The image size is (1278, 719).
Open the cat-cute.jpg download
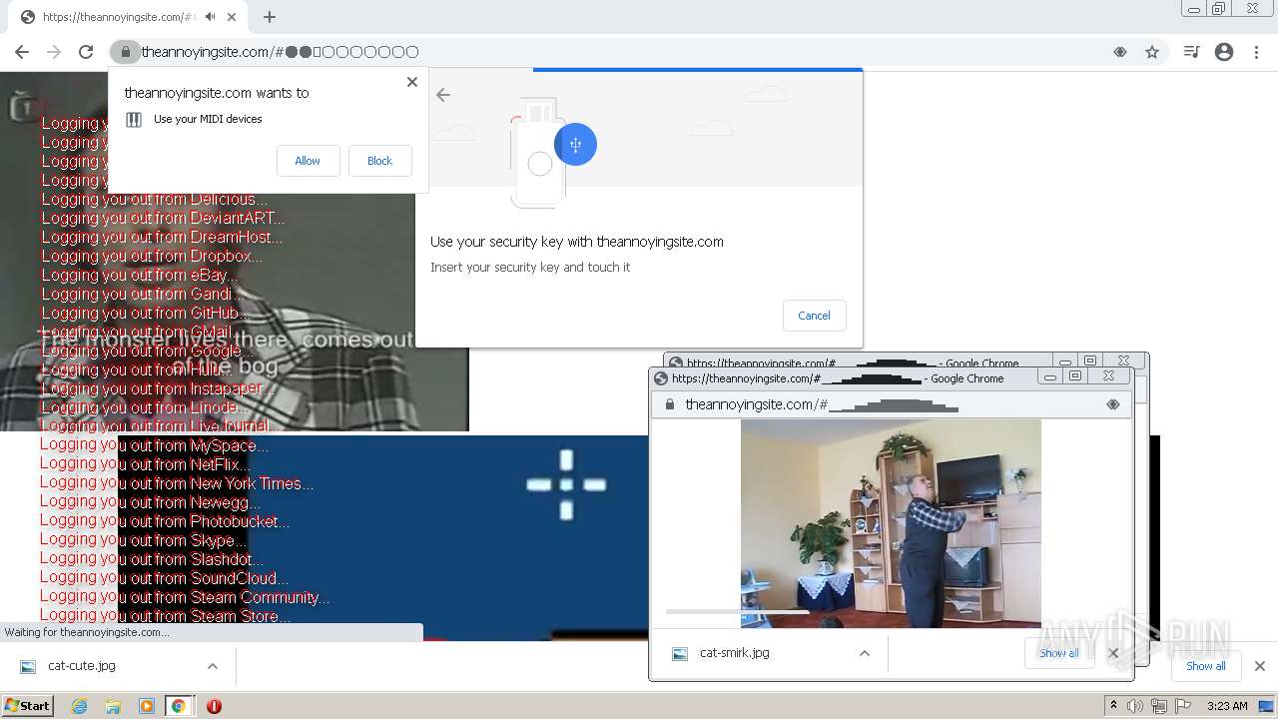tap(82, 666)
